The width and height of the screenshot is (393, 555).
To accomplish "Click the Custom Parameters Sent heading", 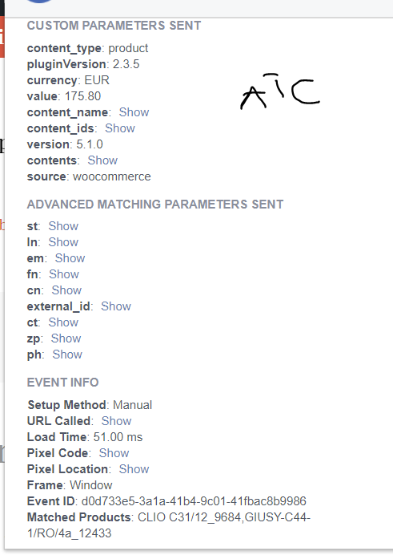I will click(114, 26).
